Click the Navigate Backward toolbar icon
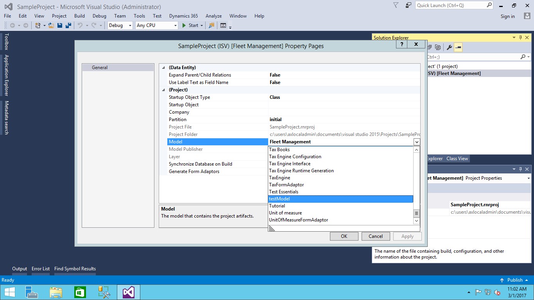Viewport: 534px width, 300px height. 13,25
